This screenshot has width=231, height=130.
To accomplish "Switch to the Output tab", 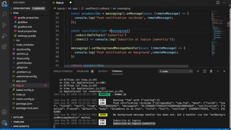I will [103, 71].
